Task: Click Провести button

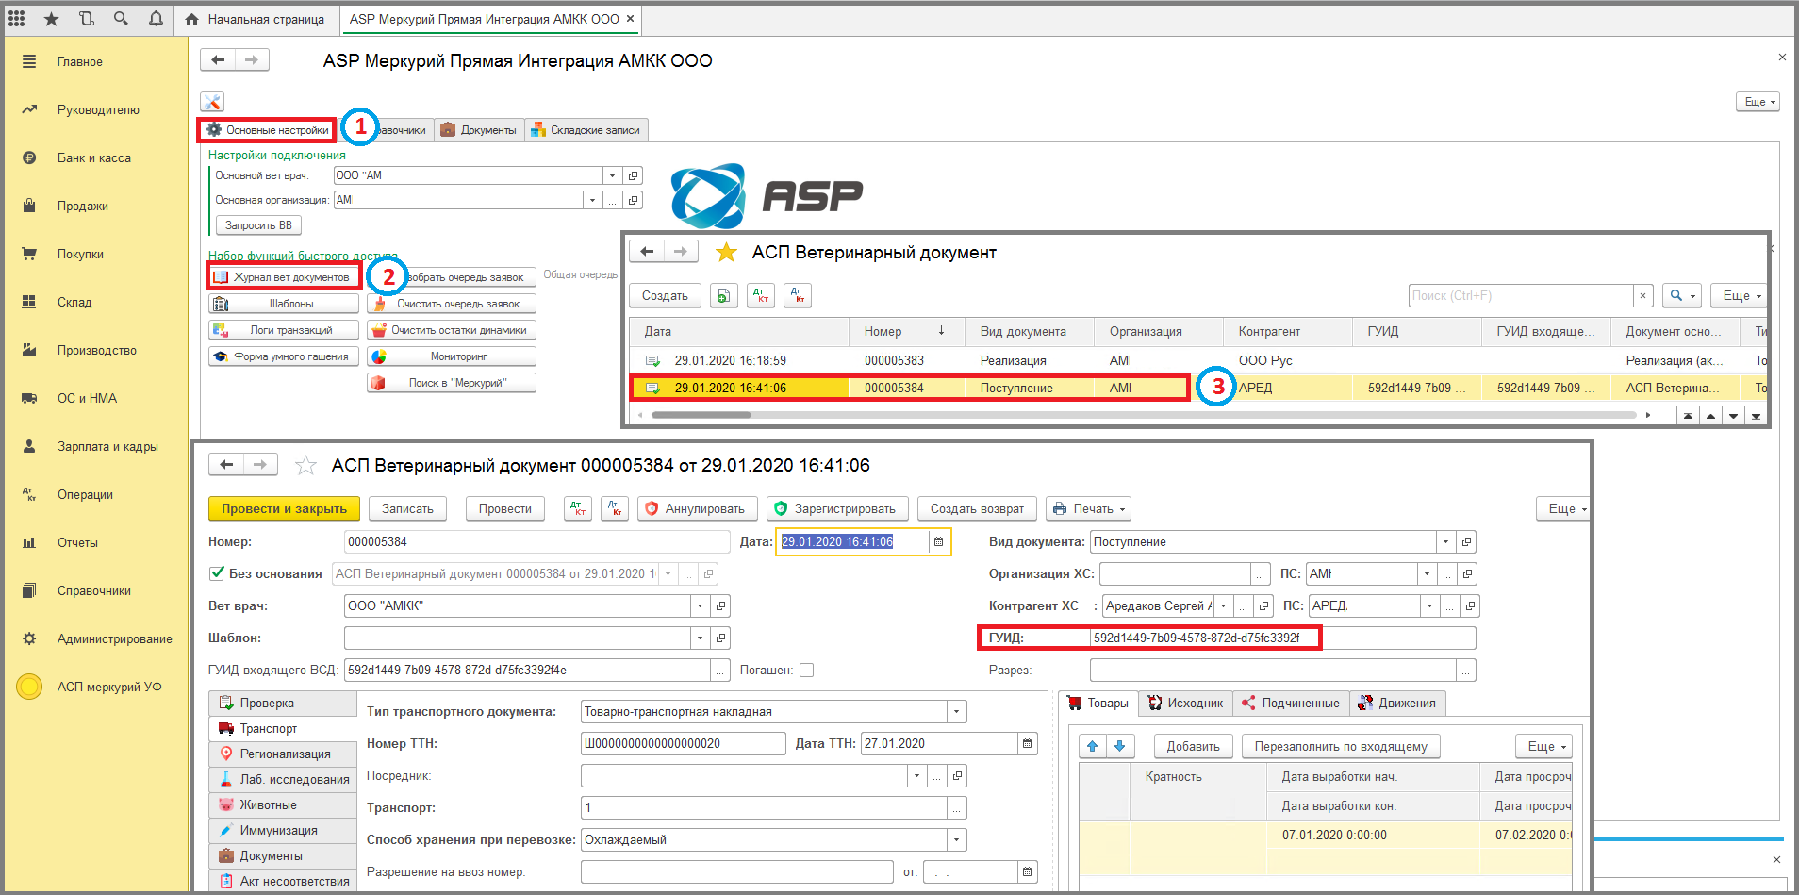Action: (x=504, y=508)
